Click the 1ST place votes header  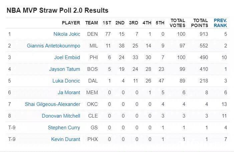tap(107, 23)
